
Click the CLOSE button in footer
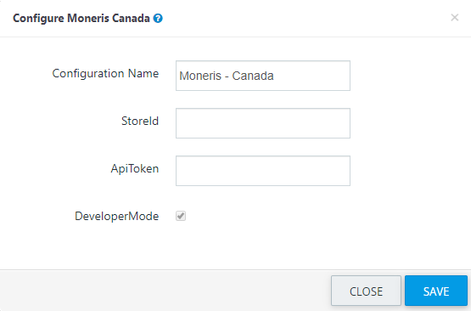(x=366, y=291)
